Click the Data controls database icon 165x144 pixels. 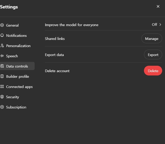(x=2, y=66)
